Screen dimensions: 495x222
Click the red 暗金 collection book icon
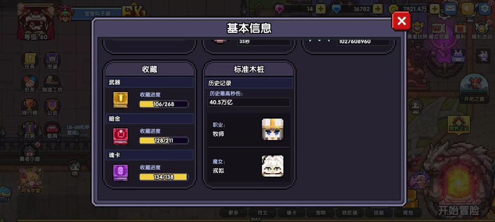[x=121, y=136]
